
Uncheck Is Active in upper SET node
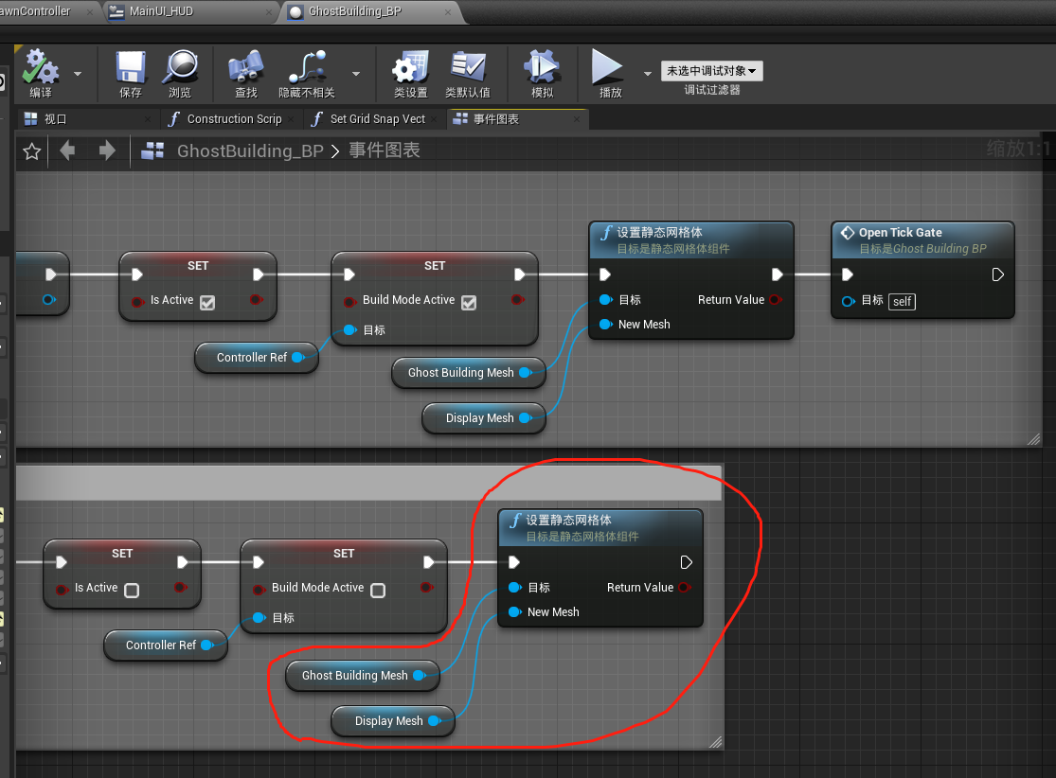[207, 303]
